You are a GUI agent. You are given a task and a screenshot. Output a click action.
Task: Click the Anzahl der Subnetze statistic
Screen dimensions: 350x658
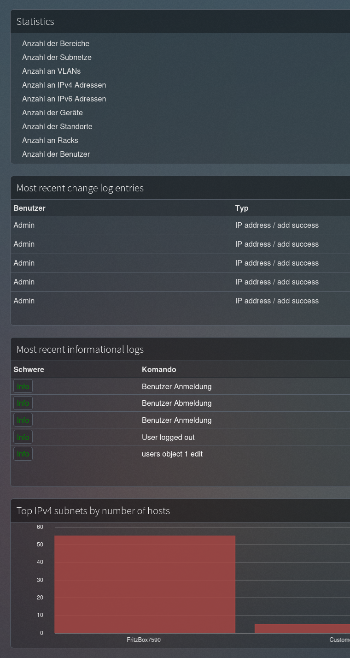57,58
